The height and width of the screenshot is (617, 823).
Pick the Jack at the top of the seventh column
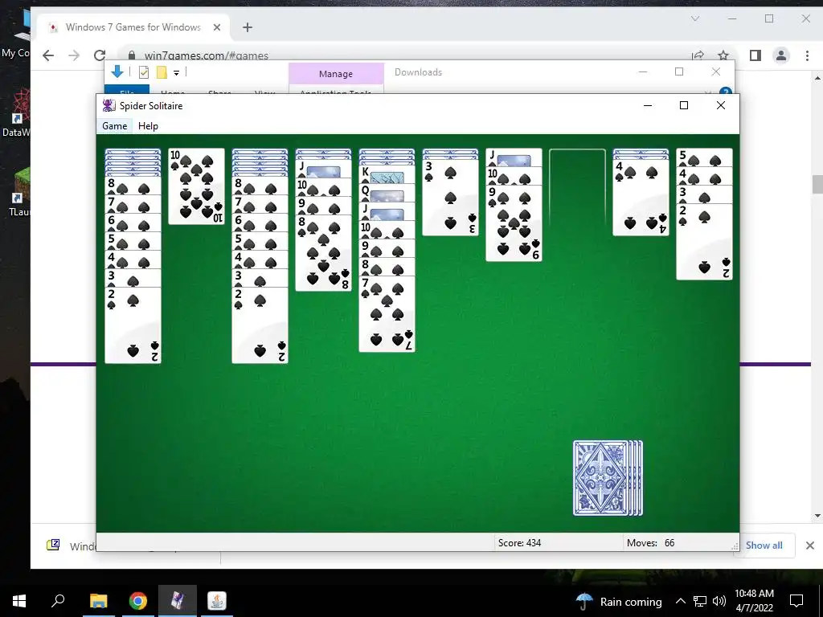[x=514, y=157]
